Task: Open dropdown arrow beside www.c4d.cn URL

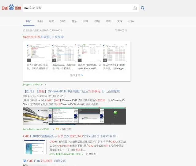Action: (x=82, y=154)
